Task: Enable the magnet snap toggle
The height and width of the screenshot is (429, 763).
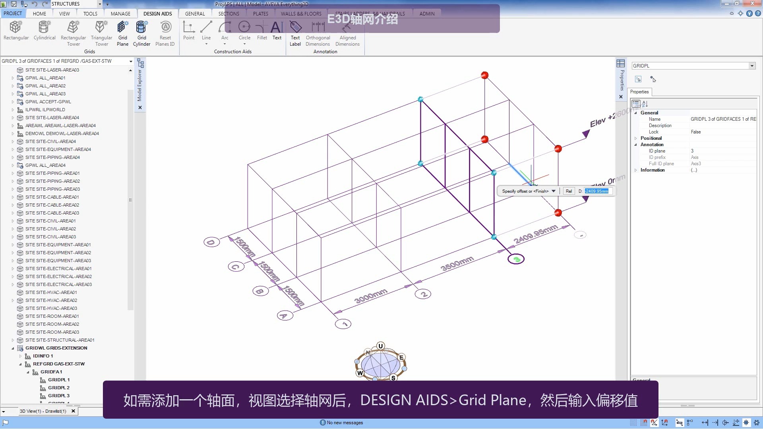Action: (644, 422)
